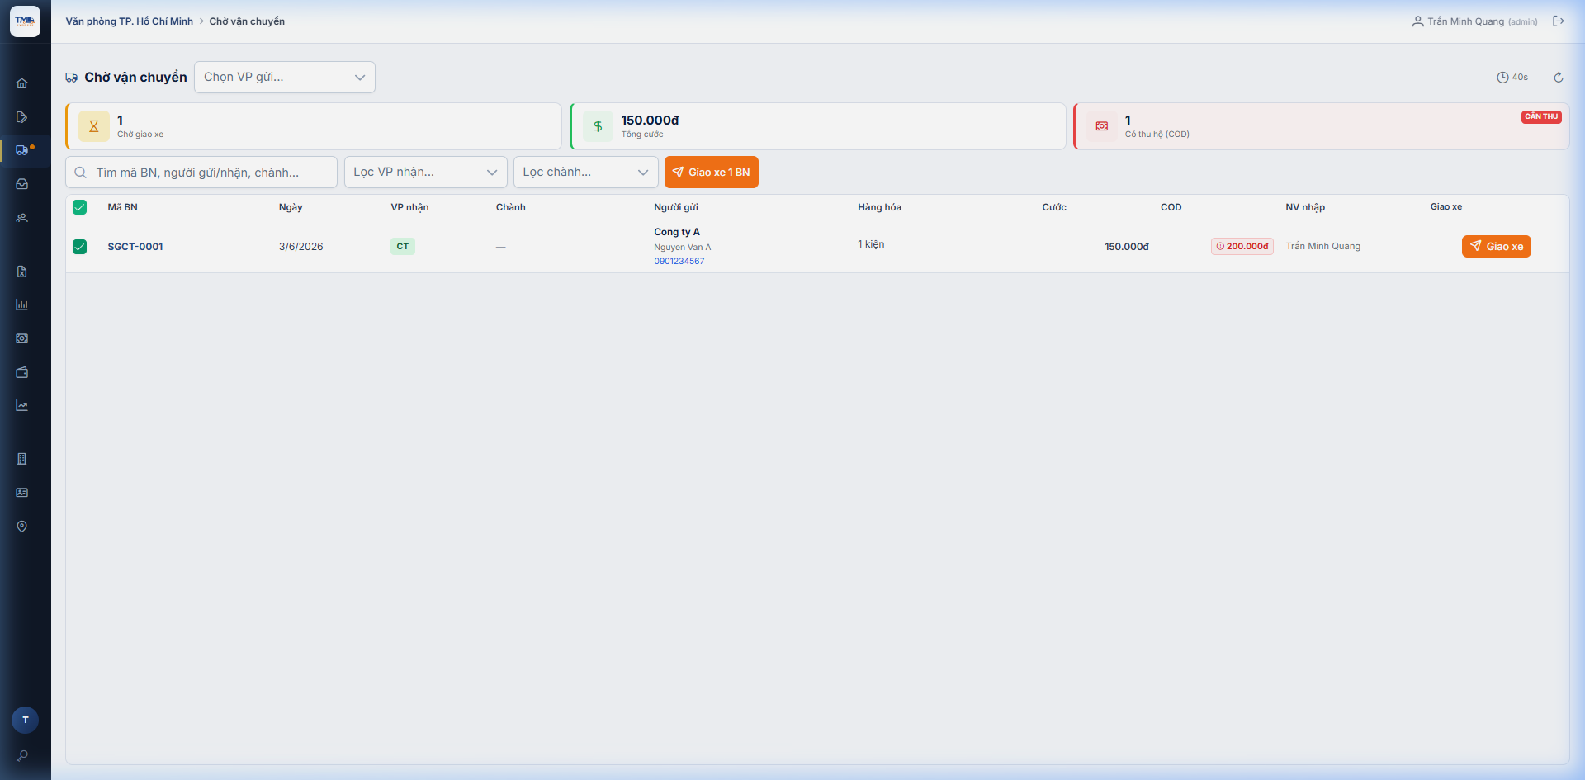Click the logout icon in header

coord(1559,21)
